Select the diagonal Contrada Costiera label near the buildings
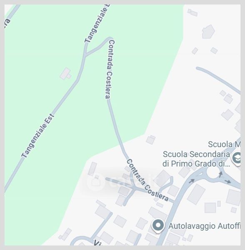Viewport: 245px width, 250px height. (147, 180)
